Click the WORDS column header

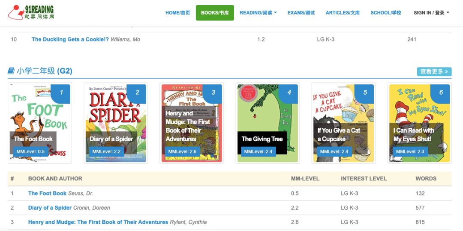click(426, 178)
